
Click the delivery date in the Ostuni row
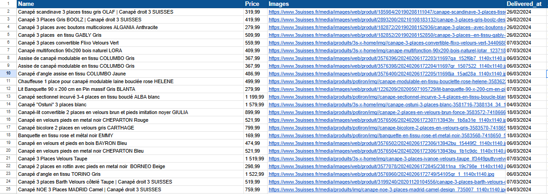[526, 104]
